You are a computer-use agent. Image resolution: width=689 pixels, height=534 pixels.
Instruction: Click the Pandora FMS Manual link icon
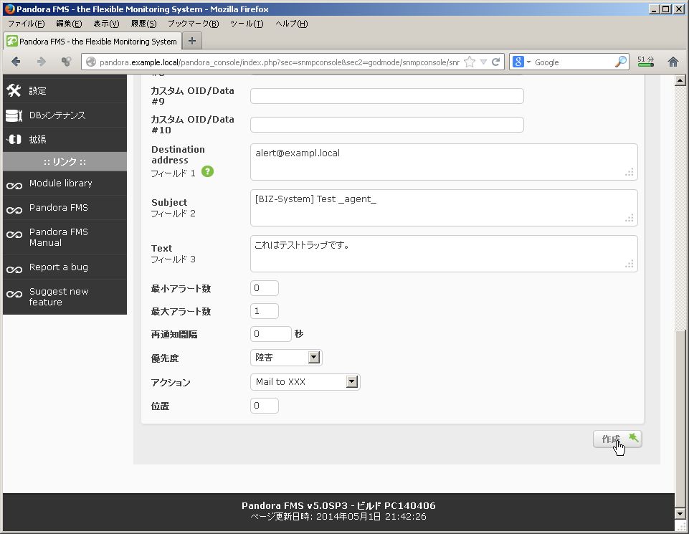tap(14, 234)
